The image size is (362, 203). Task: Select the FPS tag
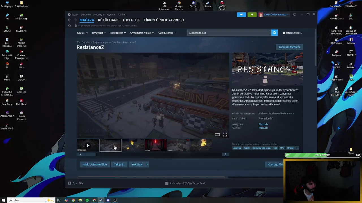click(x=282, y=148)
